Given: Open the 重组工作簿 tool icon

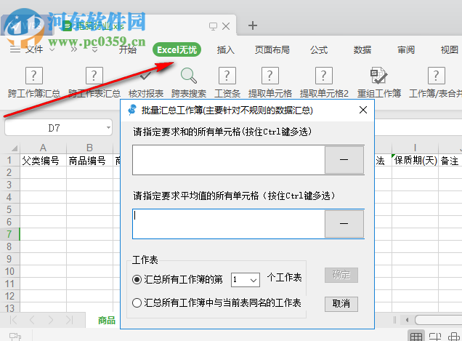Looking at the screenshot, I should [378, 76].
